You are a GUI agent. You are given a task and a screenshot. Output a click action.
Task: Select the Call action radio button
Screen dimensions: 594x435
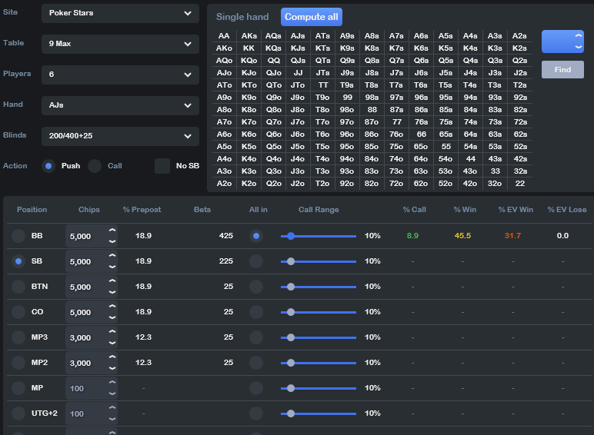(95, 166)
